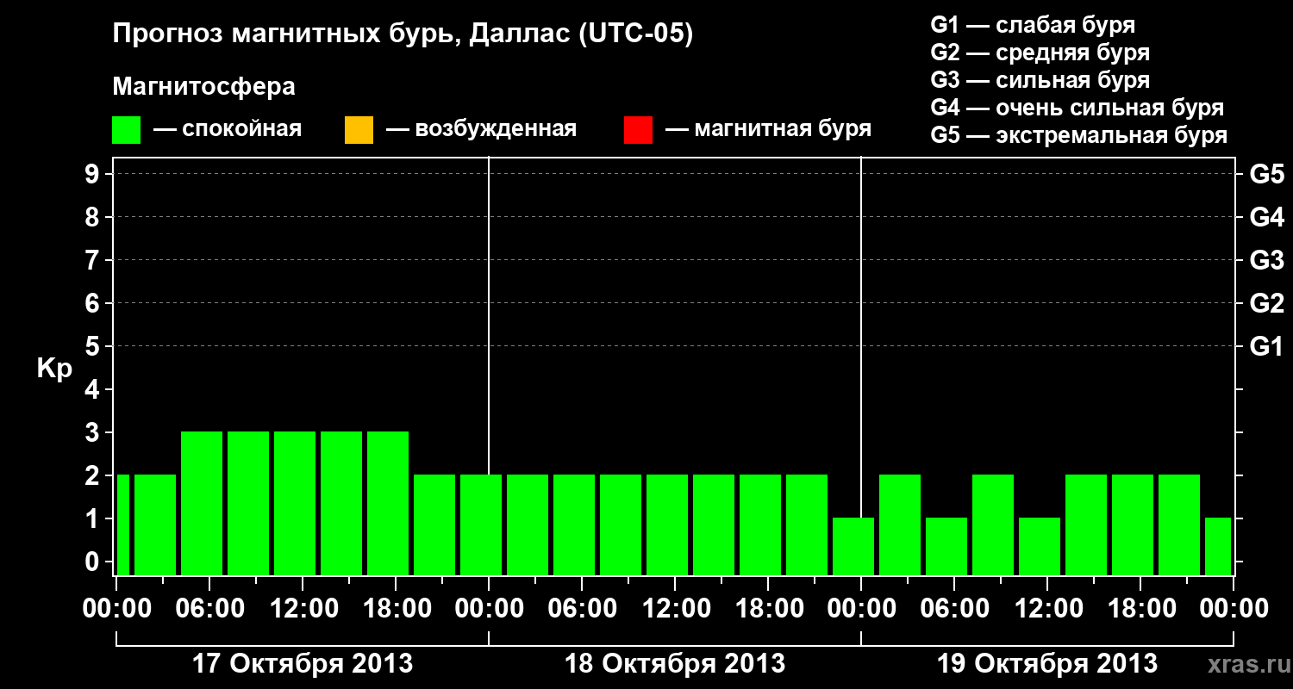This screenshot has height=689, width=1293.
Task: Click the Kp 1 bar above 12:00 on 19 October
Action: coord(1040,546)
